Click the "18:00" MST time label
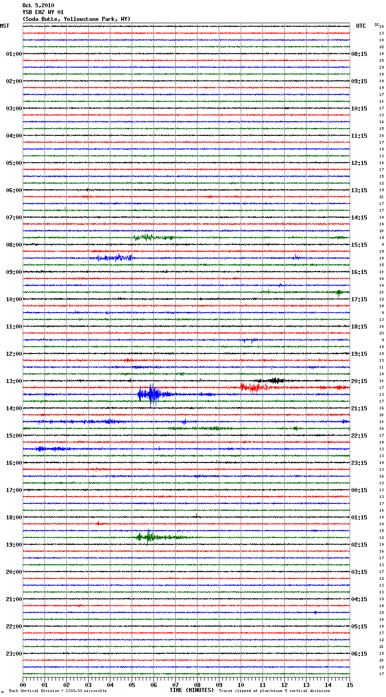386x697 pixels. (x=14, y=518)
